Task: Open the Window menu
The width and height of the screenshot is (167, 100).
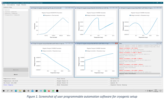Action: pos(24,5)
